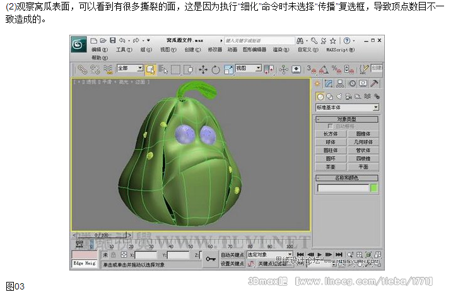Screen dimensions: 451x292
Task: Click the green object color swatch
Action: coord(374,188)
